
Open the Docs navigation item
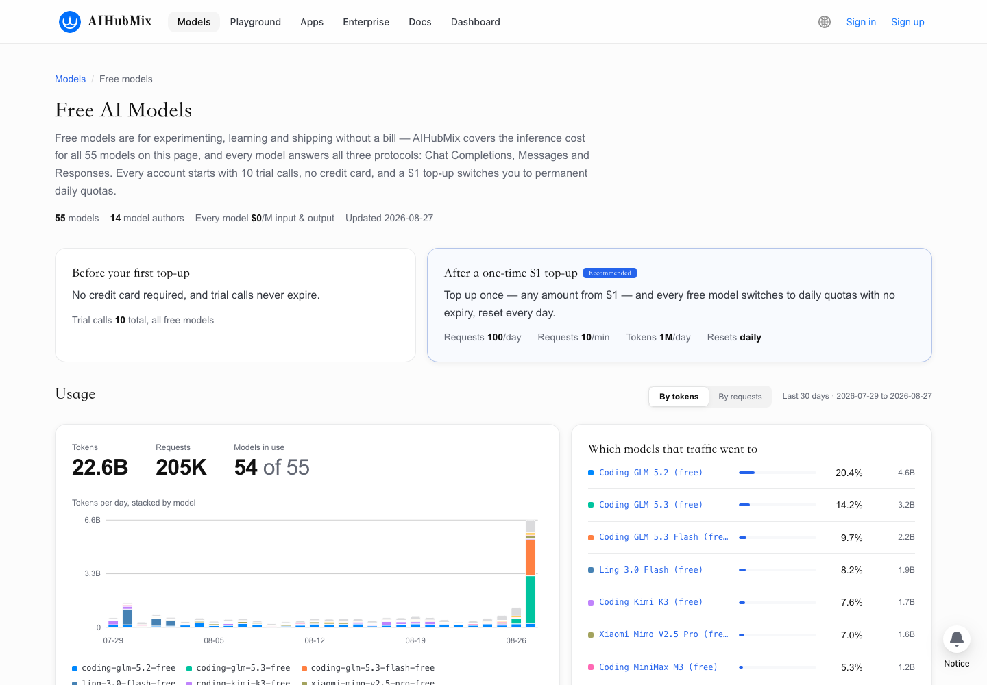(420, 22)
